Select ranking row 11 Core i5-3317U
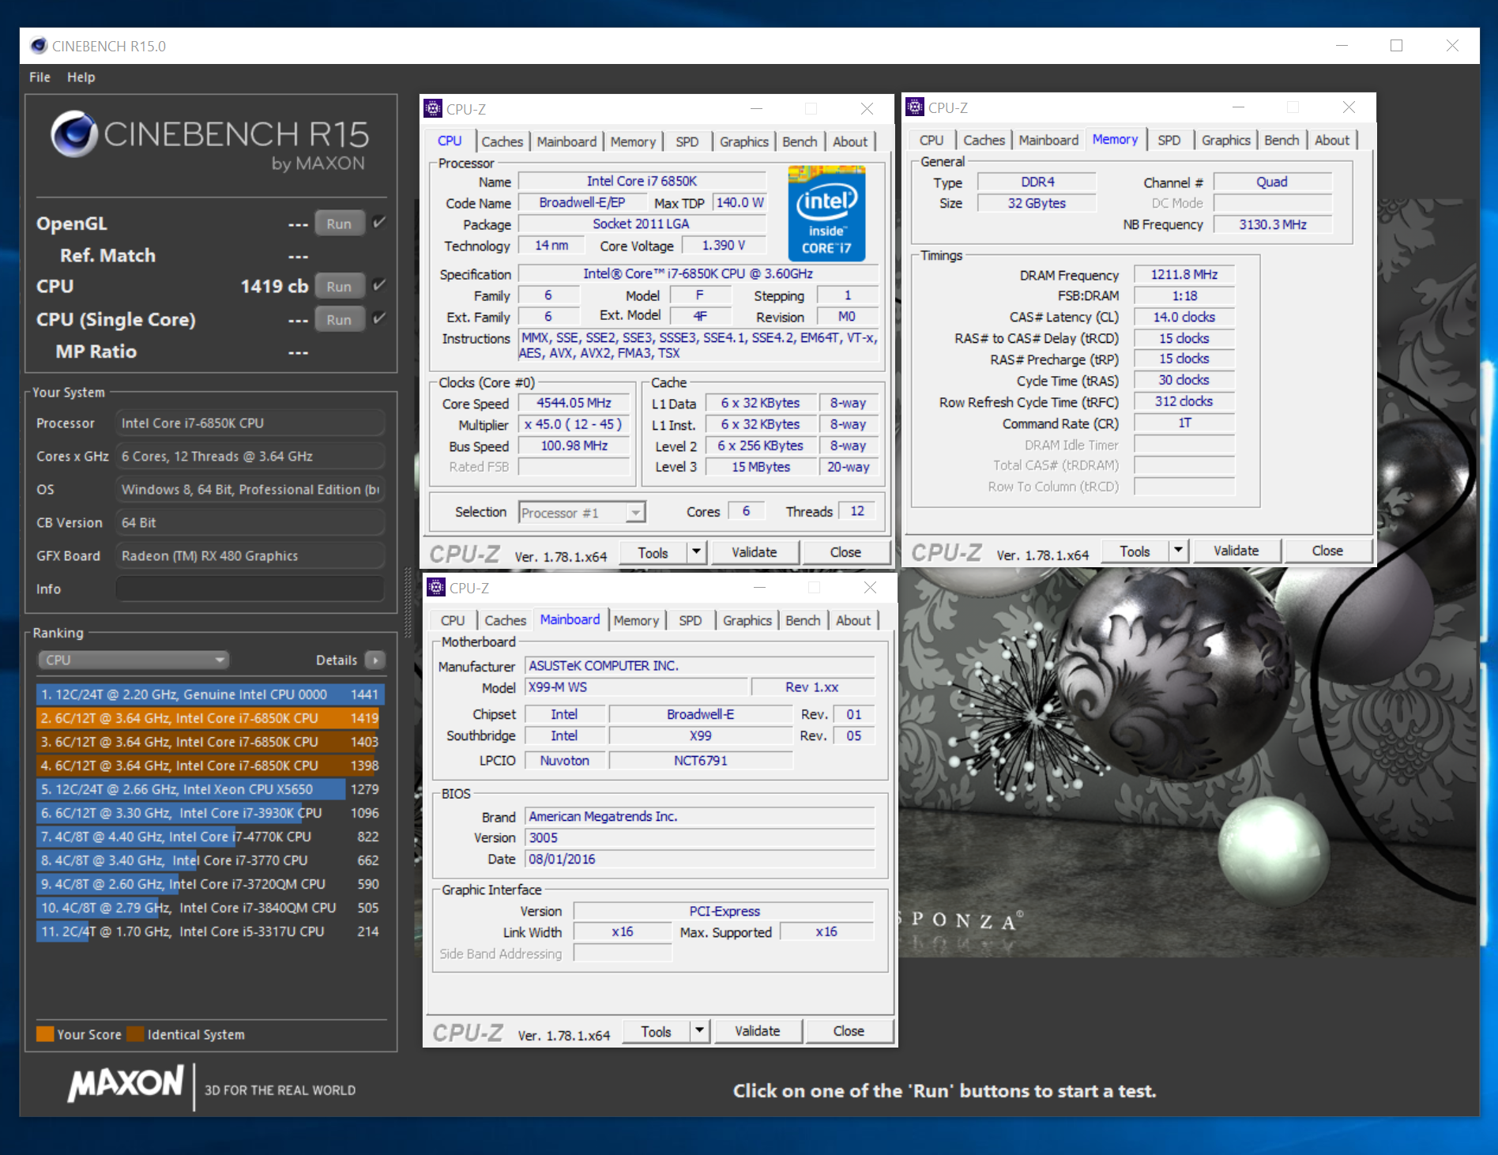1498x1155 pixels. [210, 931]
